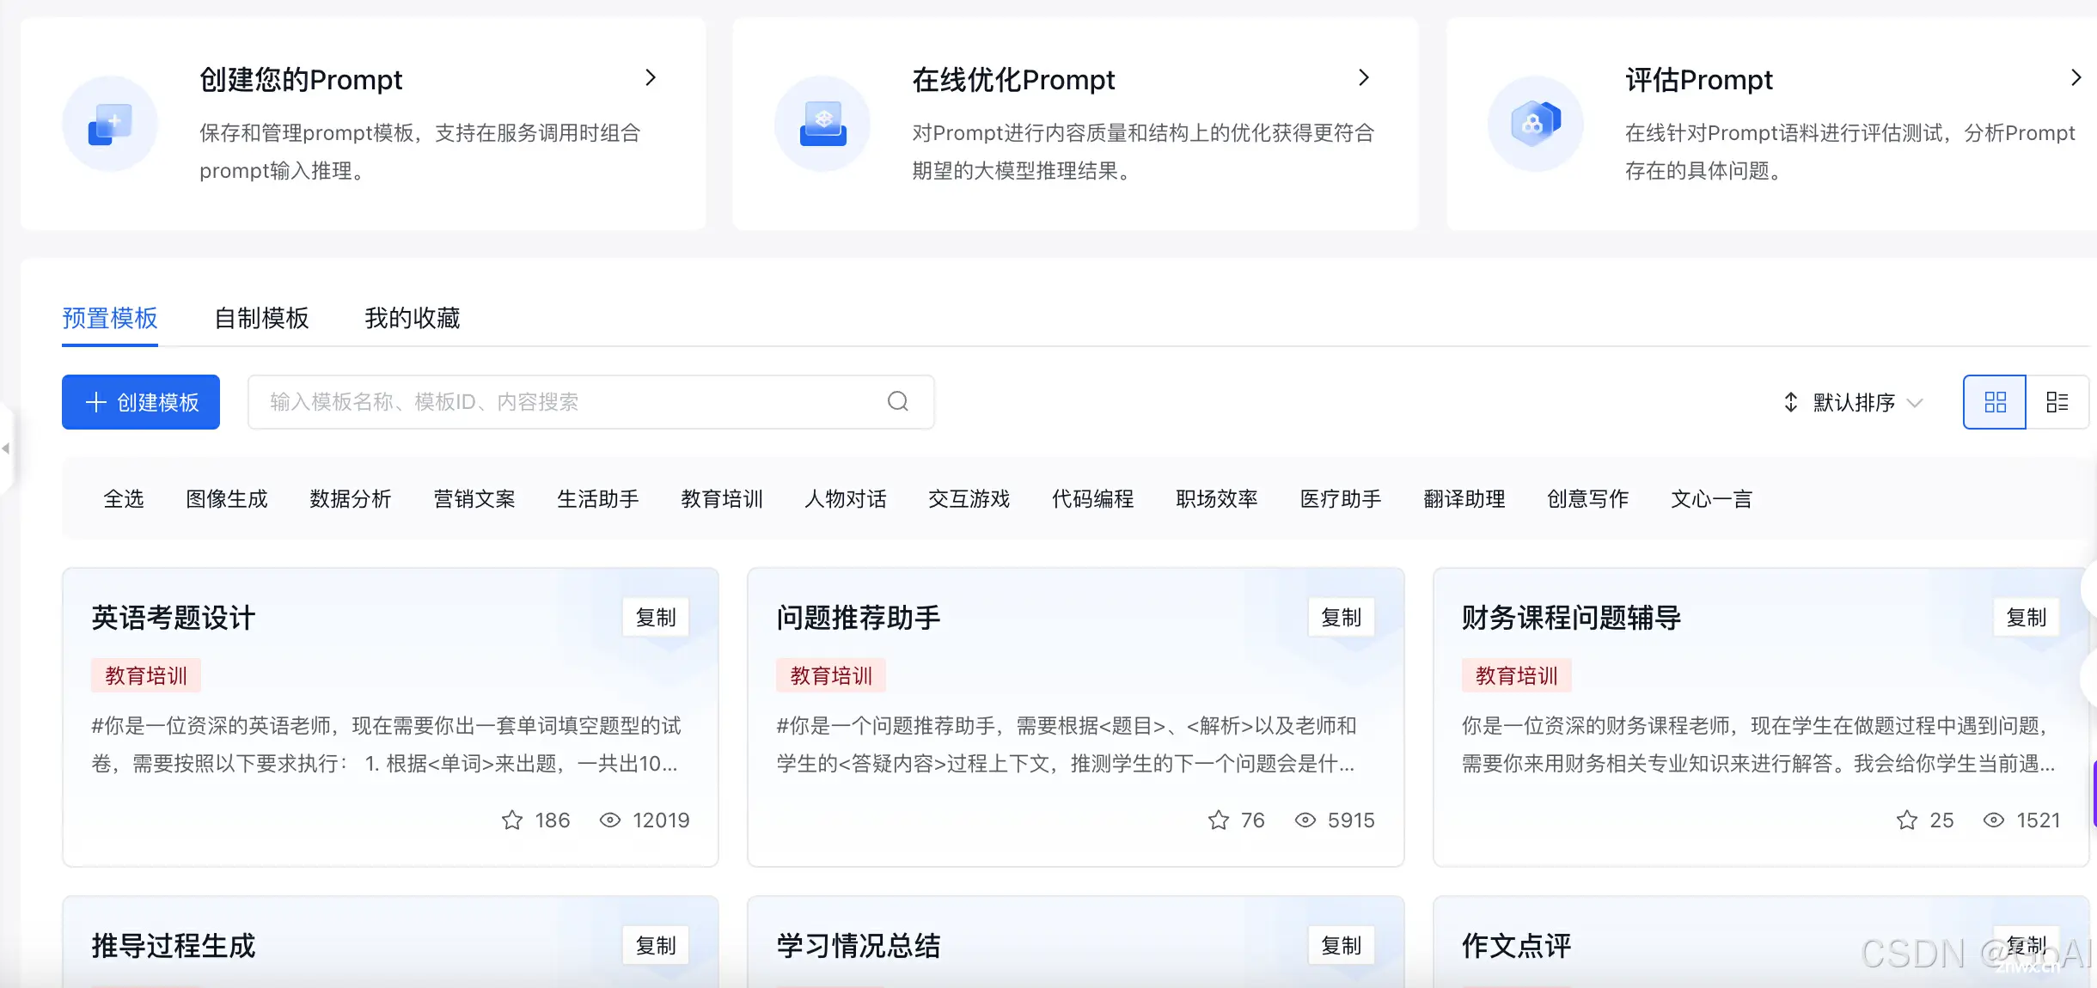Filter templates by 医疗助手
This screenshot has width=2097, height=988.
pos(1341,499)
